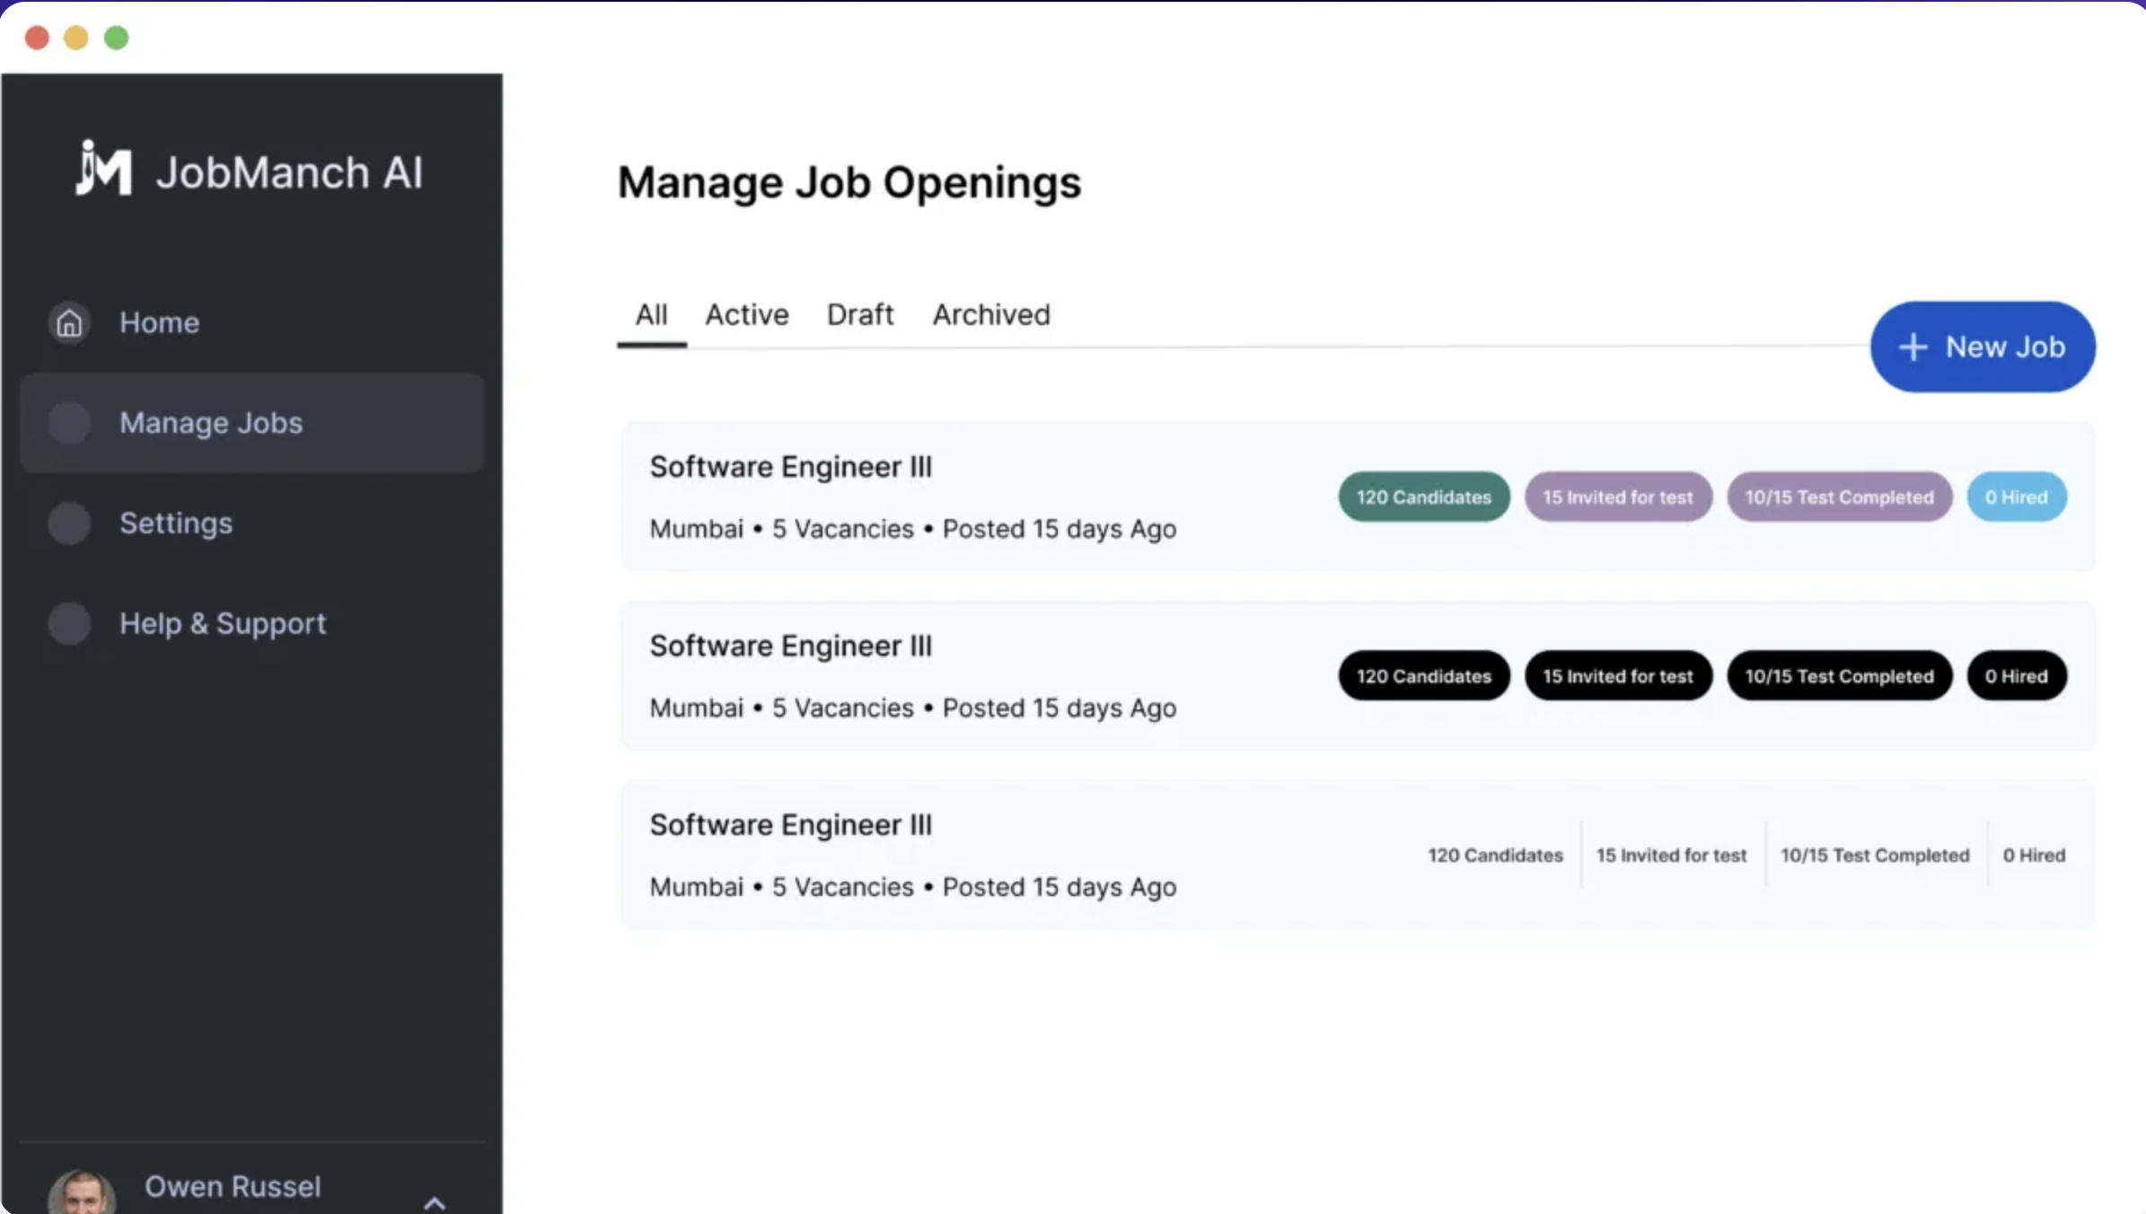Viewport: 2146px width, 1214px height.
Task: Click the macOS green zoom circle
Action: 116,37
